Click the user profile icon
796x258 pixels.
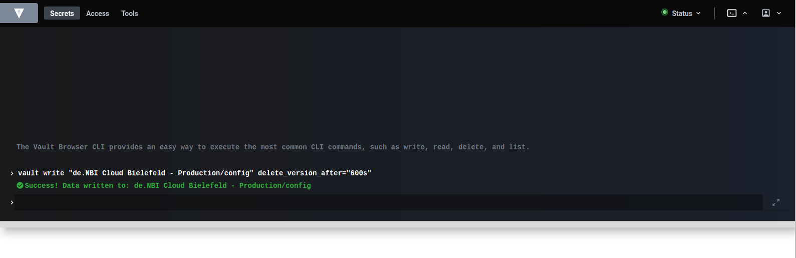(x=766, y=13)
